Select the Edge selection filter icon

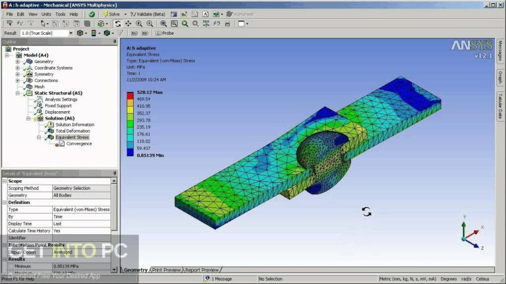[x=66, y=24]
